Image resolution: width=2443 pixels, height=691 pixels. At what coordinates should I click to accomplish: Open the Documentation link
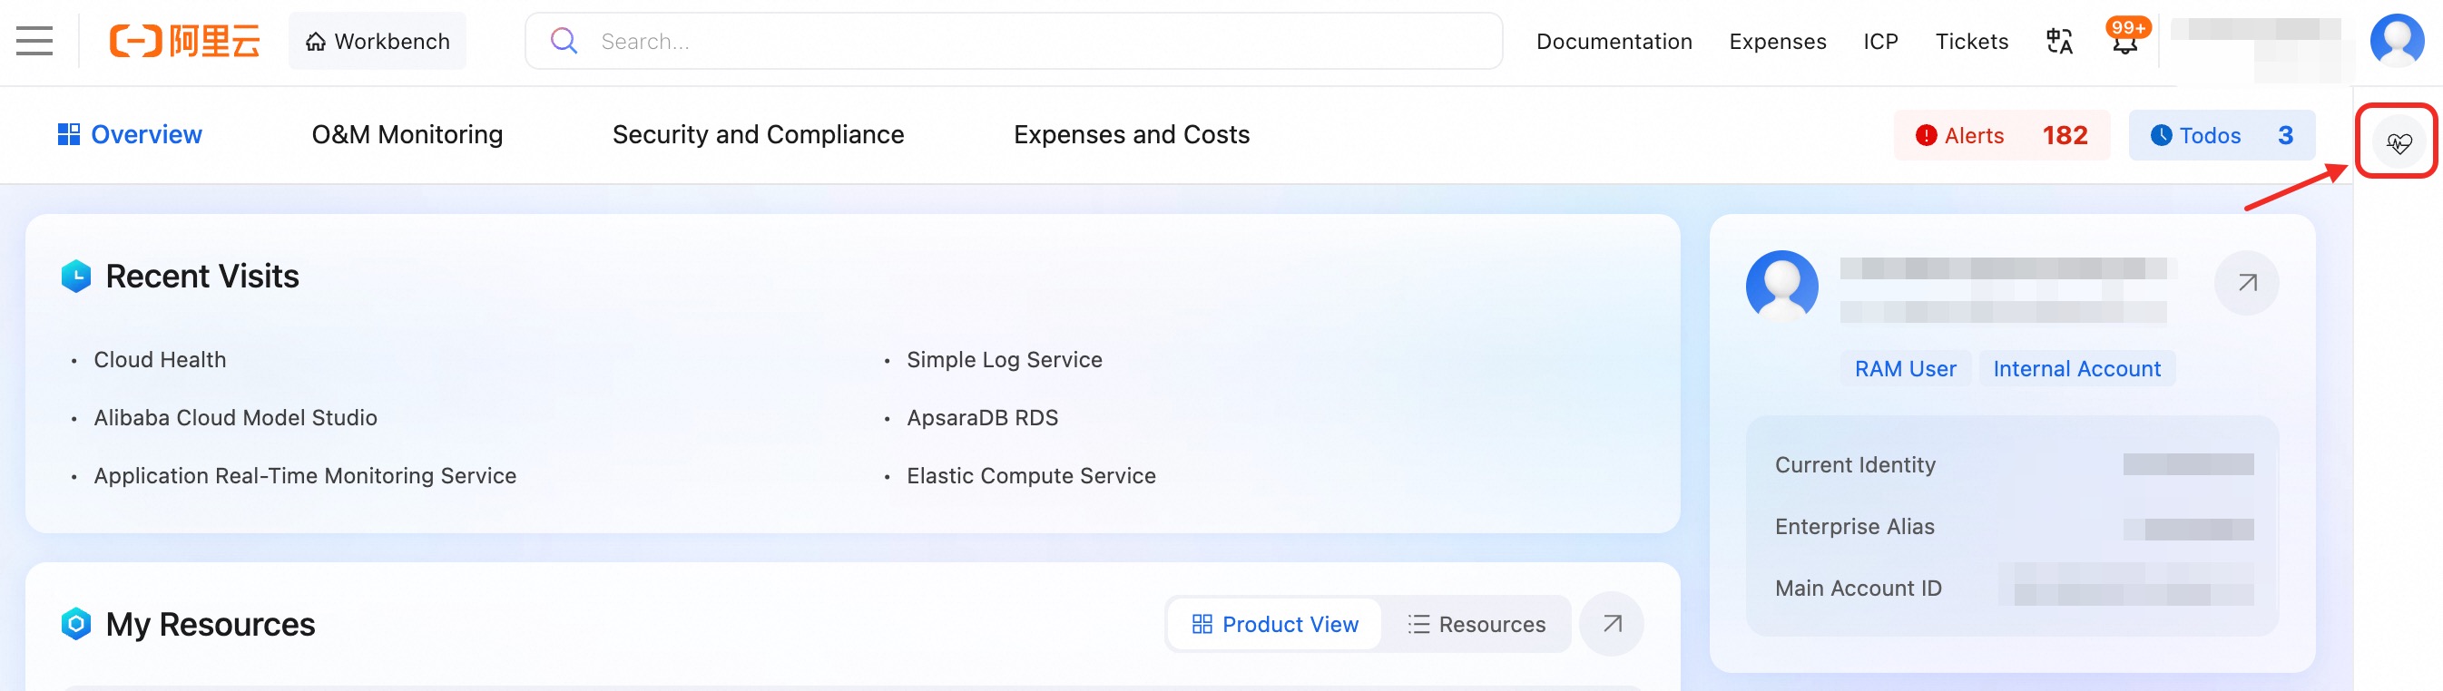coord(1614,41)
